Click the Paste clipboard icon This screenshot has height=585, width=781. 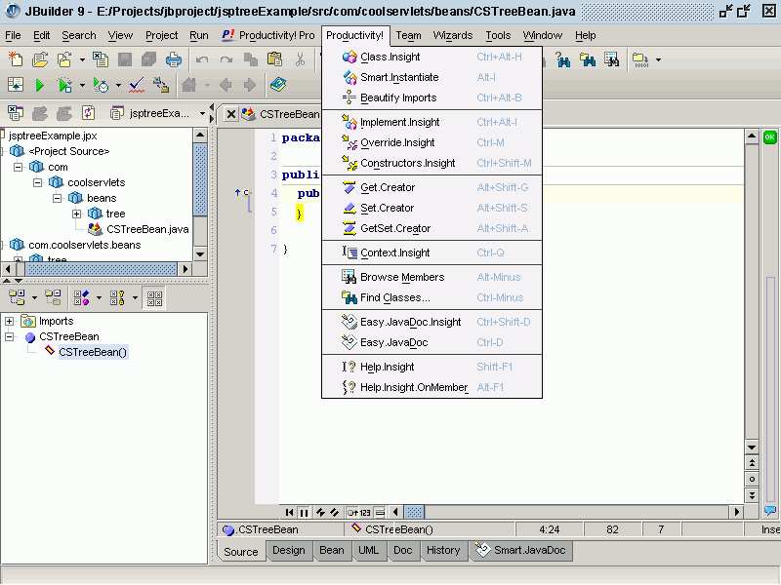coord(274,59)
